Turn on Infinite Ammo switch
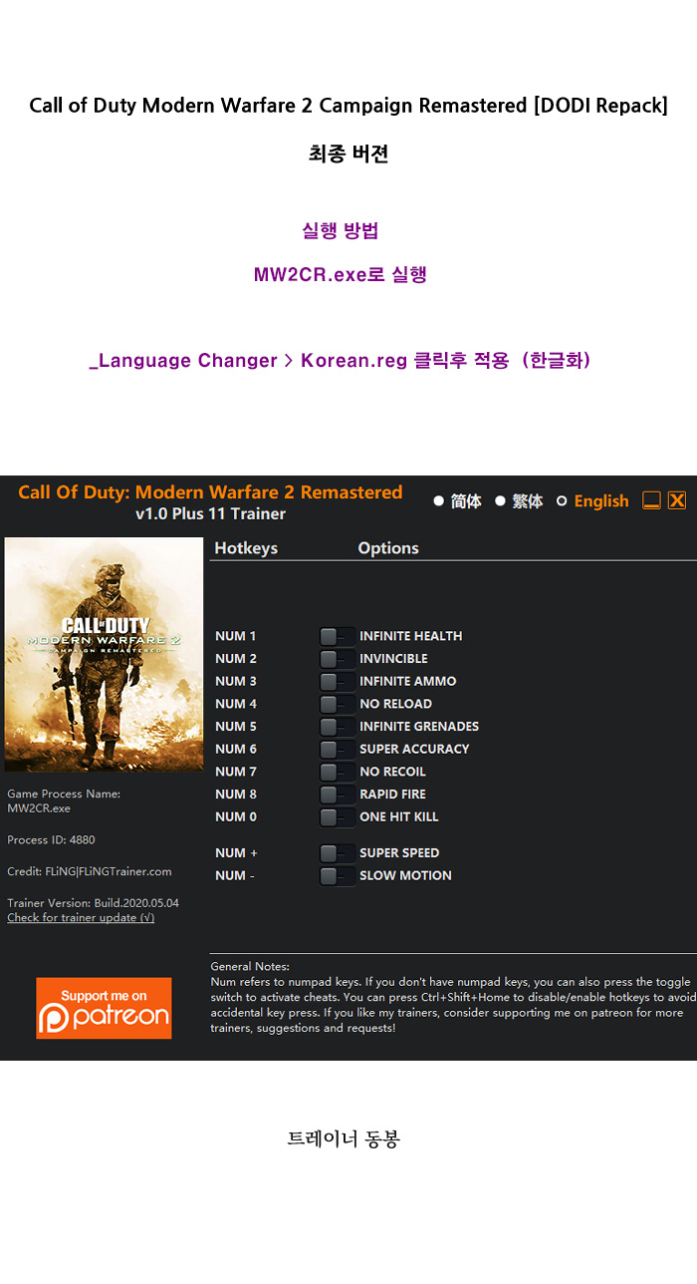Image resolution: width=697 pixels, height=1284 pixels. coord(336,682)
